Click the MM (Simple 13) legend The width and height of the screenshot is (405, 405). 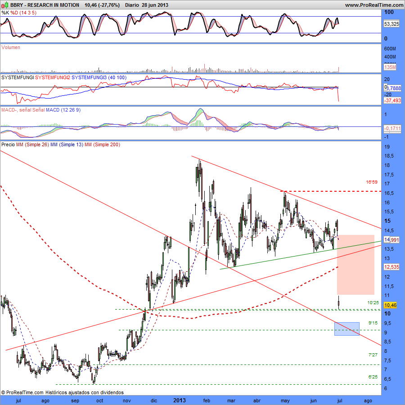point(67,144)
